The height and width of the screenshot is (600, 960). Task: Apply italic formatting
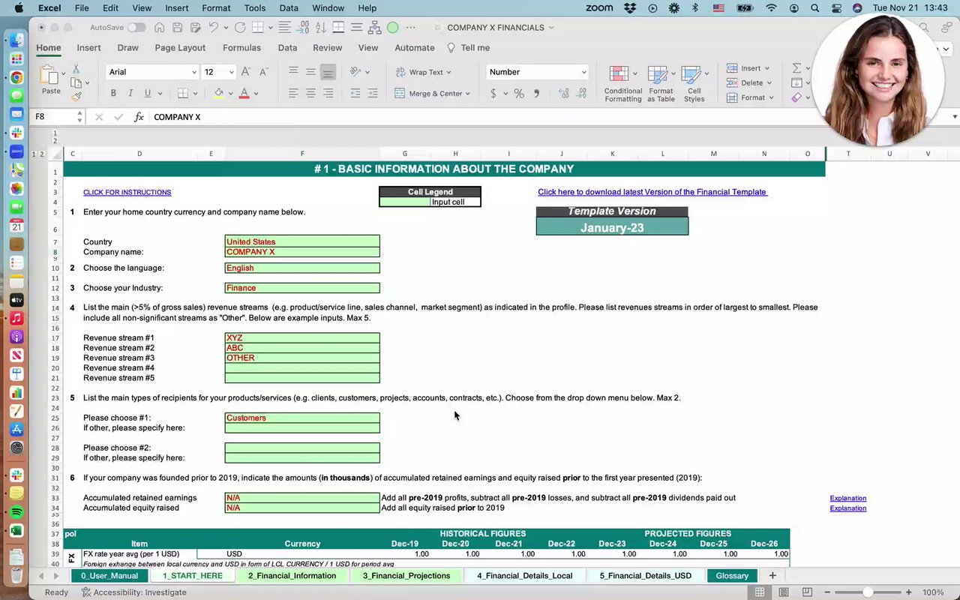130,94
